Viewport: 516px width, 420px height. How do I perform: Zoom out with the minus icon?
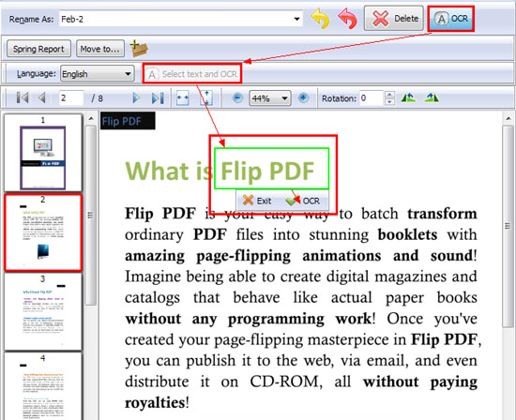[237, 98]
